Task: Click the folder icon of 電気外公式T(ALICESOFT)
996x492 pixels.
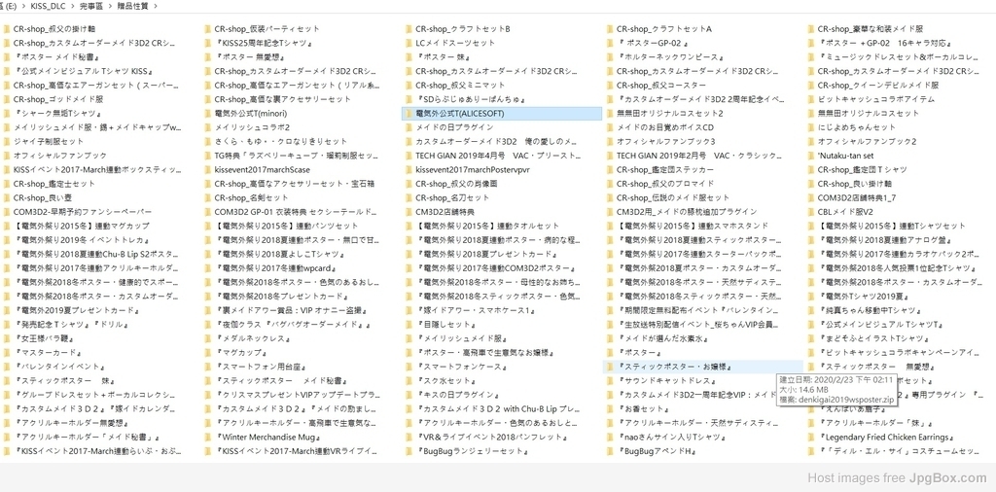Action: [409, 113]
